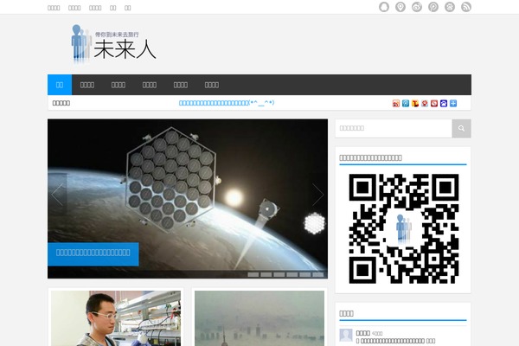This screenshot has width=519, height=346.
Task: Share using the light-blue Tencent Weibo icon
Action: point(406,103)
